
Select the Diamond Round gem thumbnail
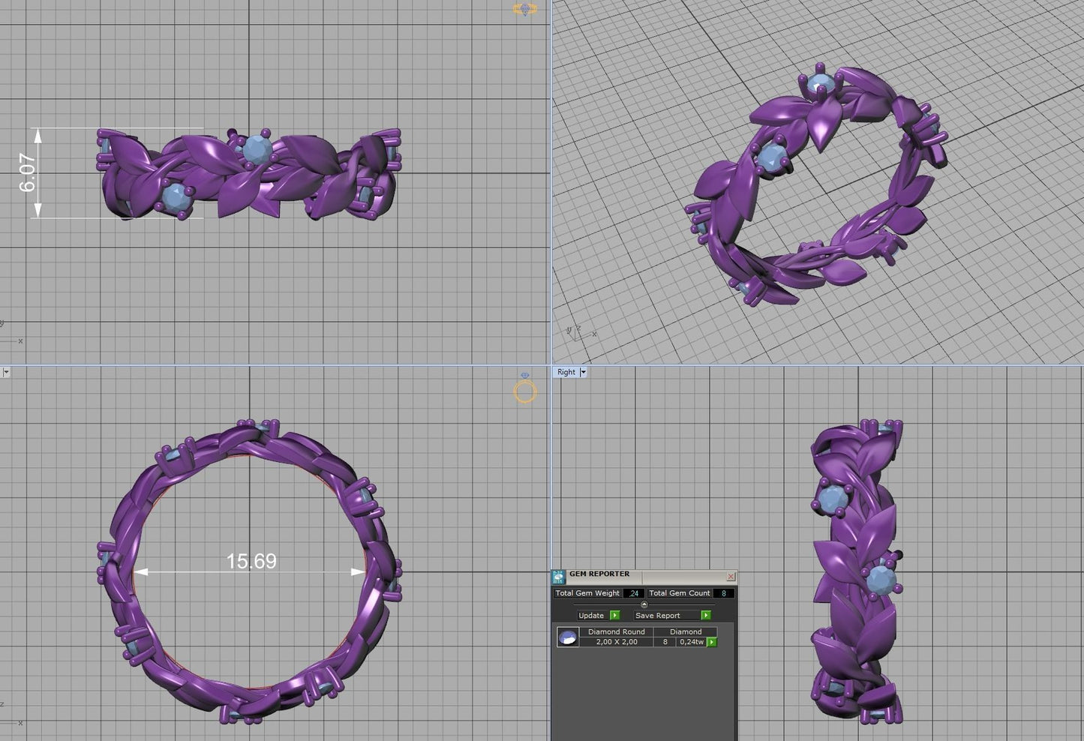point(568,637)
